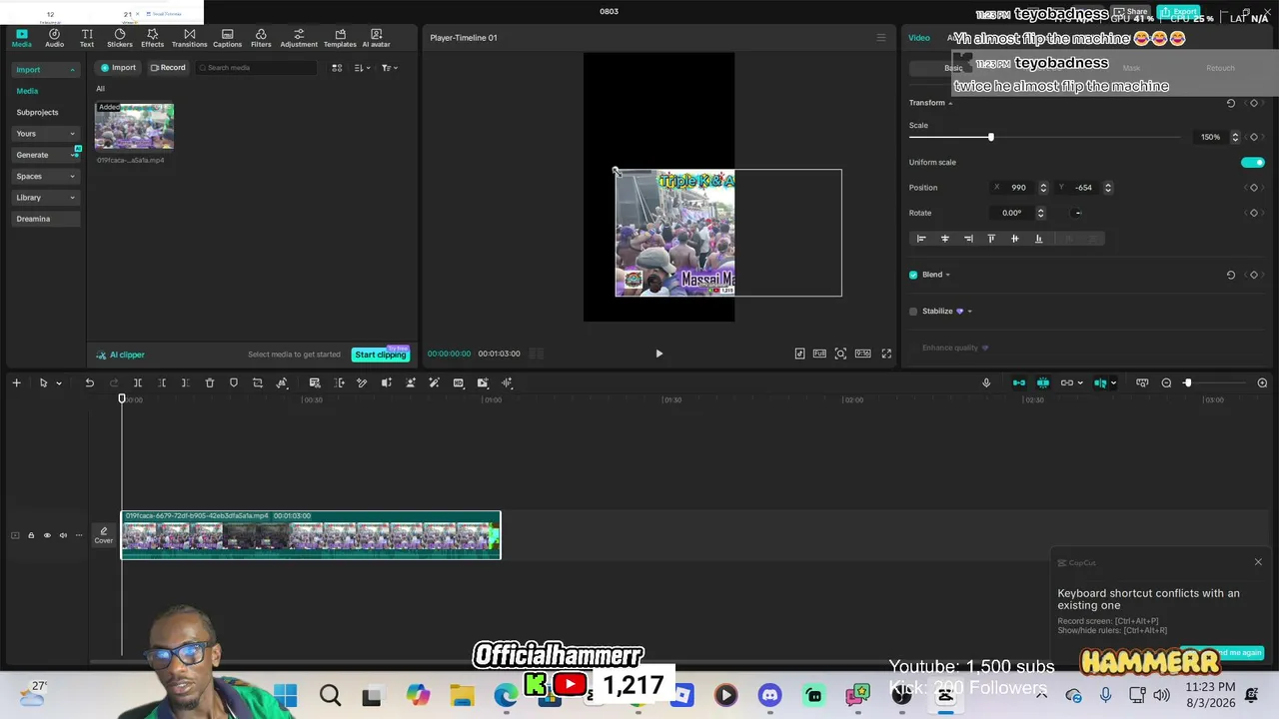The width and height of the screenshot is (1279, 719).
Task: Mute the main video track audio
Action: click(x=64, y=535)
